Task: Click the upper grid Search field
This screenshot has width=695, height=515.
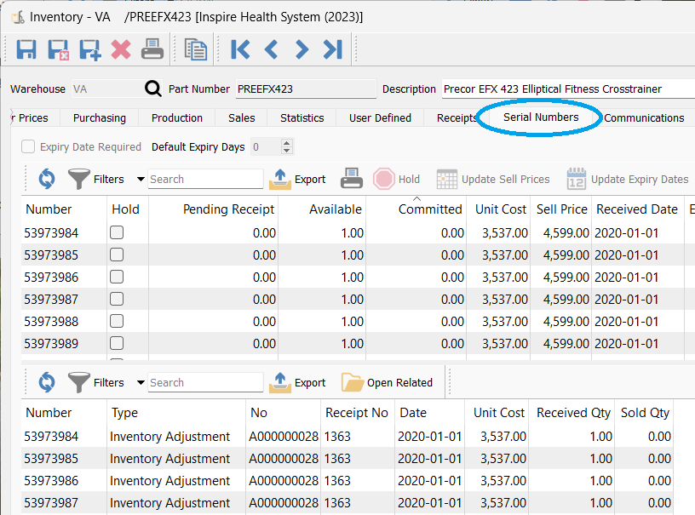Action: pos(205,180)
